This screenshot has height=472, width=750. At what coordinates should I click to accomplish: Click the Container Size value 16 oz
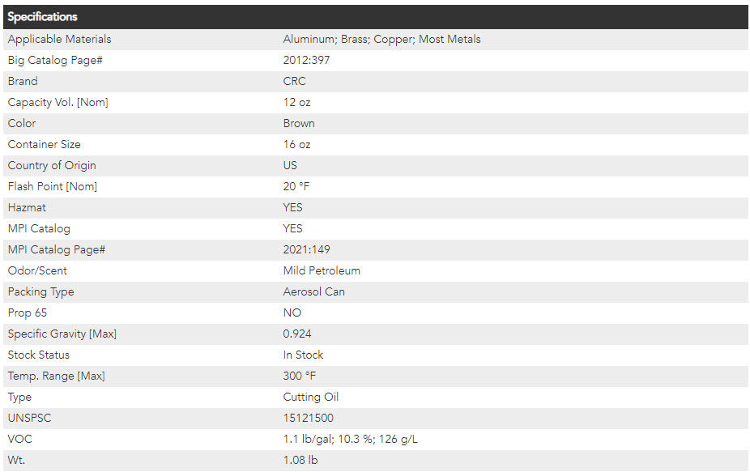pyautogui.click(x=296, y=144)
